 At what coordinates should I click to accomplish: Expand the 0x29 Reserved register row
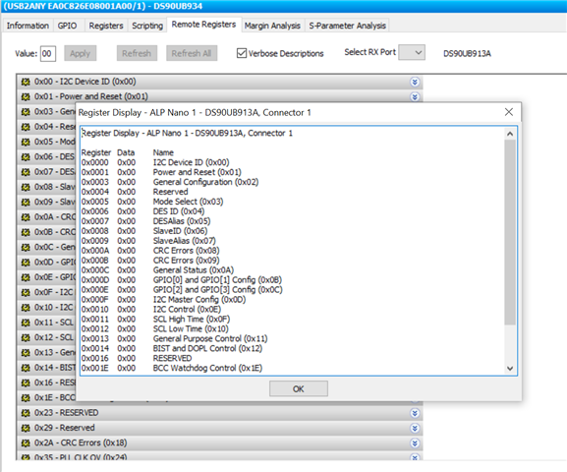click(415, 428)
